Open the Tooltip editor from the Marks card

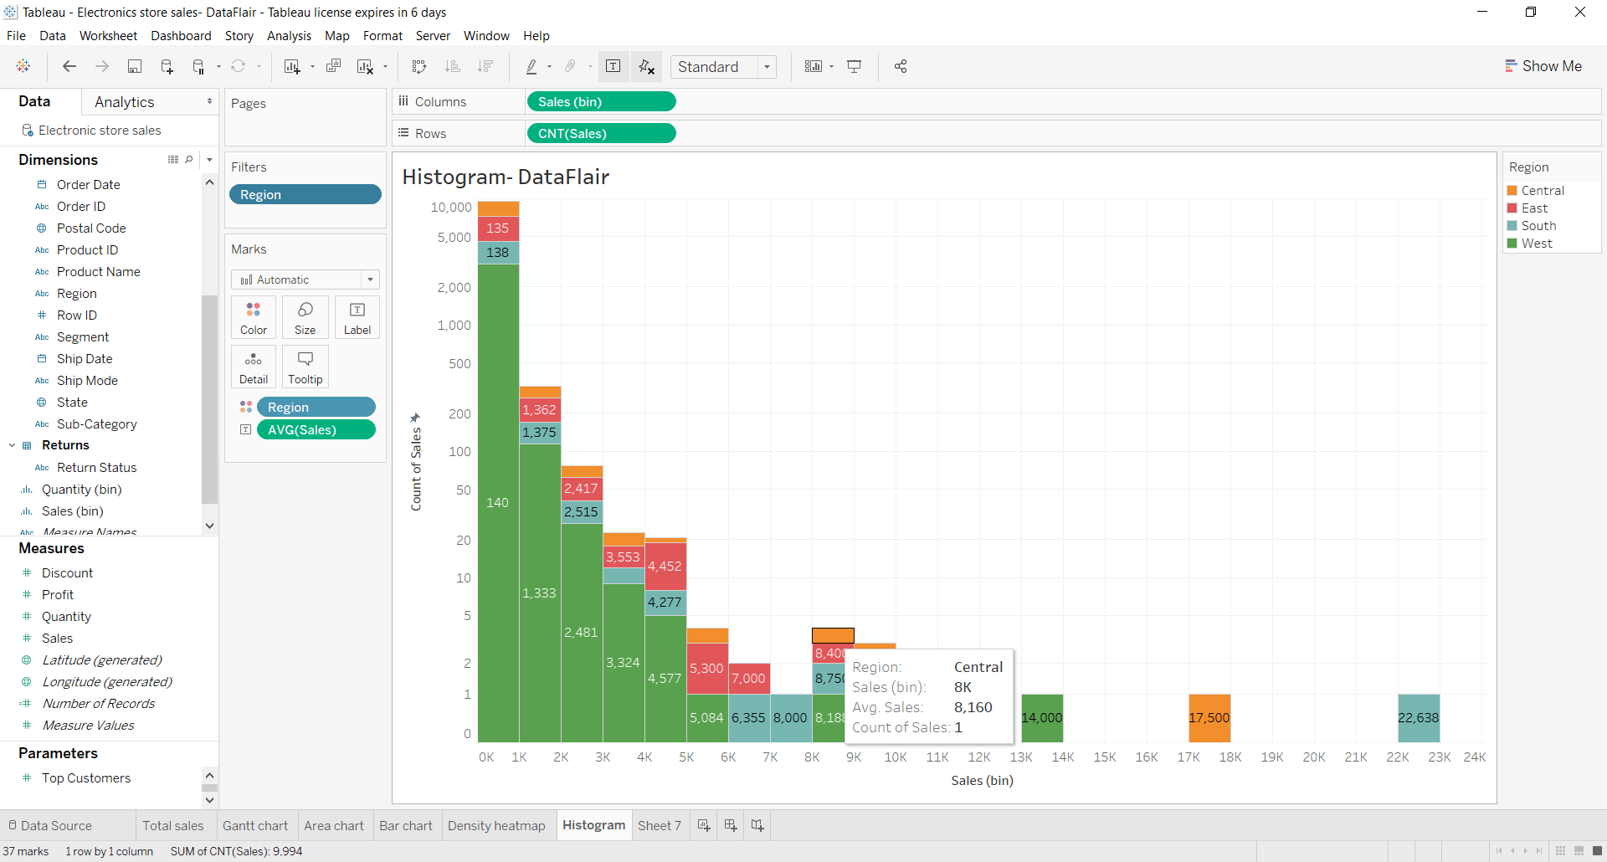pos(305,366)
